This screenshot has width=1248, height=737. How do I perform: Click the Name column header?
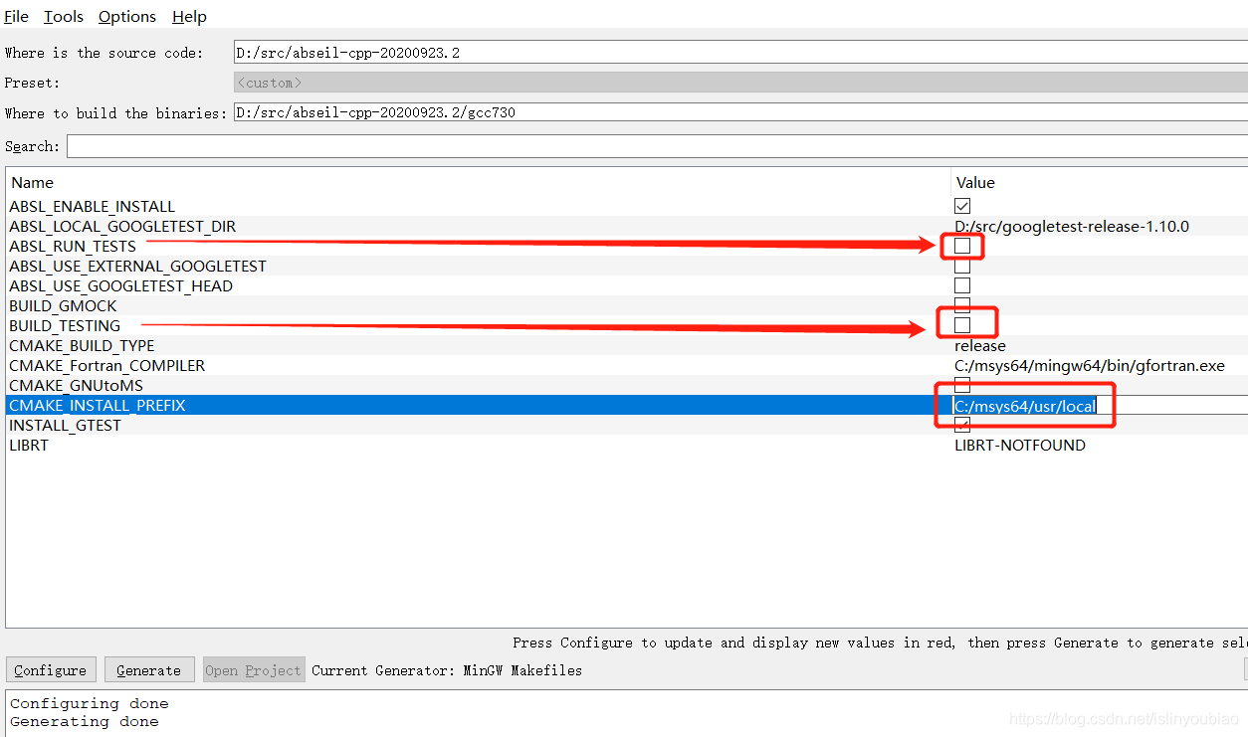[32, 182]
